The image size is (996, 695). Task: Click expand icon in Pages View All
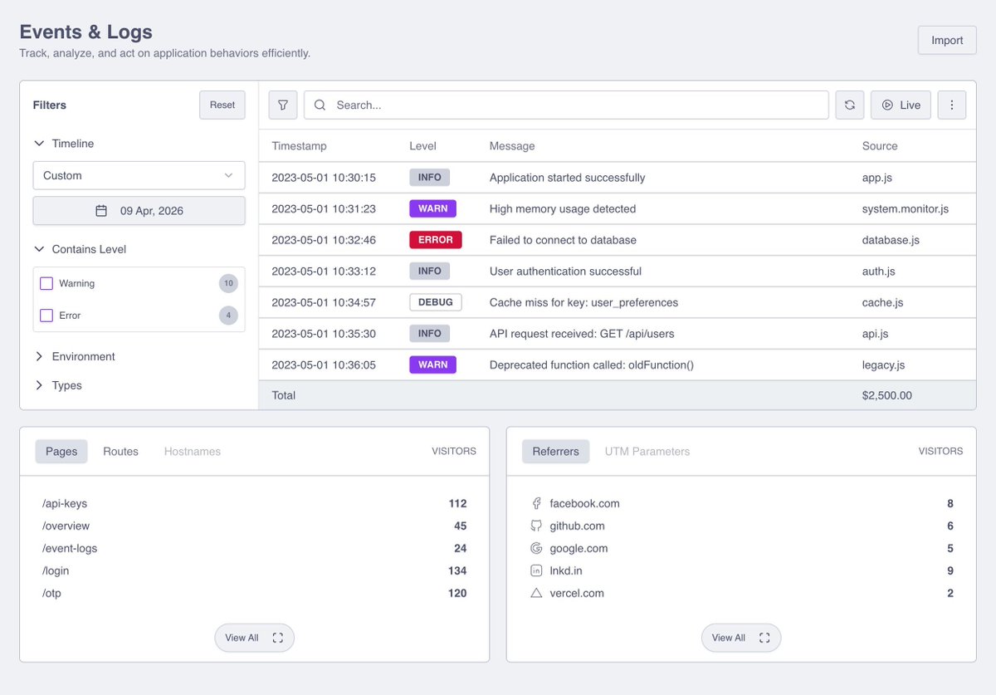click(278, 638)
